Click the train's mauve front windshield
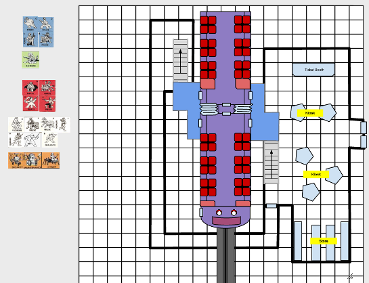Screen dimensions: 369x283 coord(226,221)
